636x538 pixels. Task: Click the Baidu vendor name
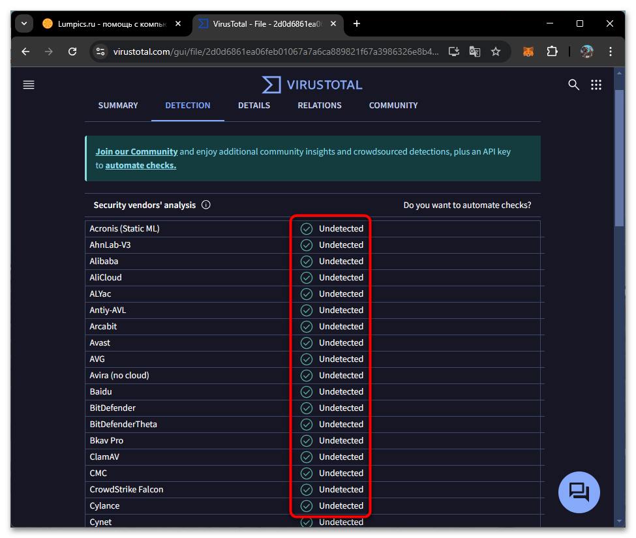100,392
